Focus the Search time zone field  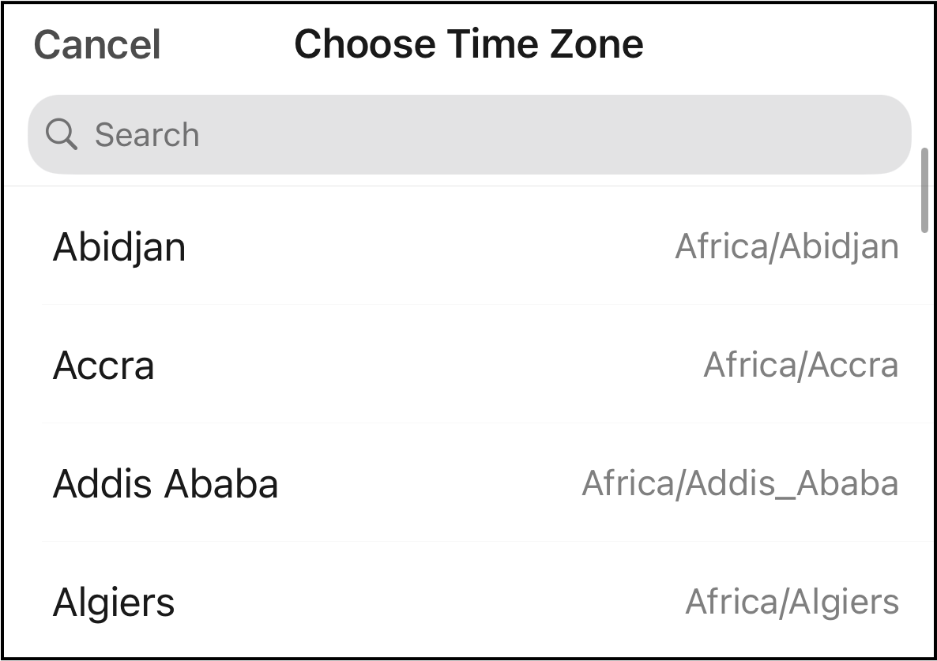(x=469, y=134)
